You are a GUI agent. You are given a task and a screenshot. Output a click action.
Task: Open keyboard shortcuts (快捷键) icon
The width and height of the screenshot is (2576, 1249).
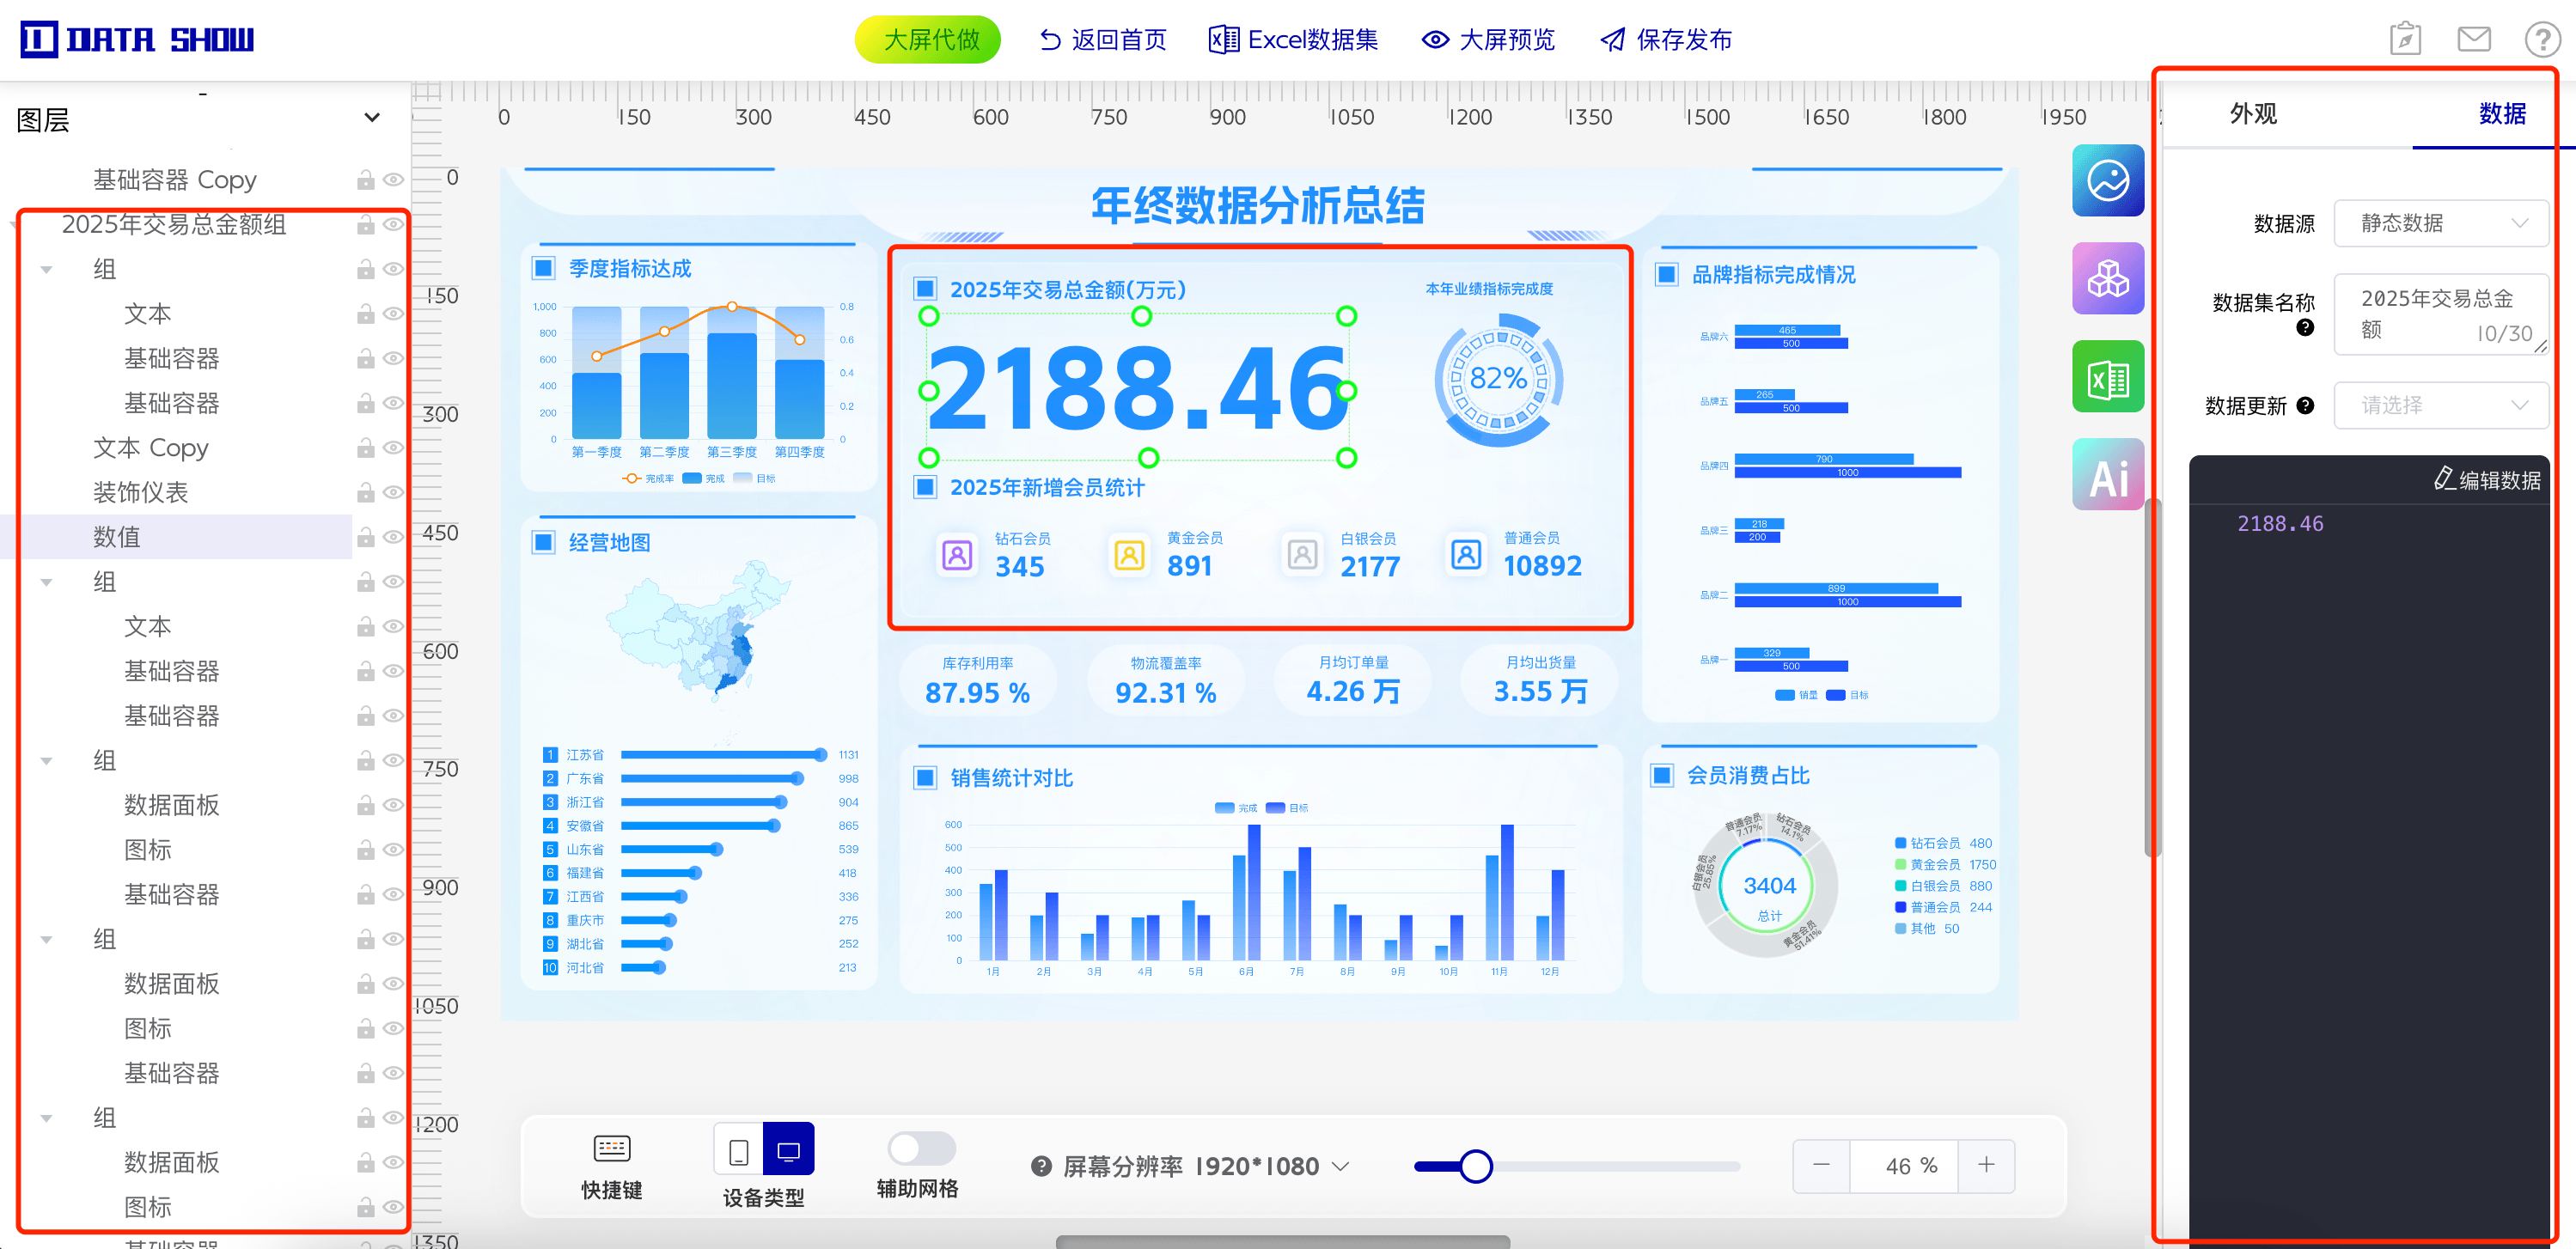(x=611, y=1149)
